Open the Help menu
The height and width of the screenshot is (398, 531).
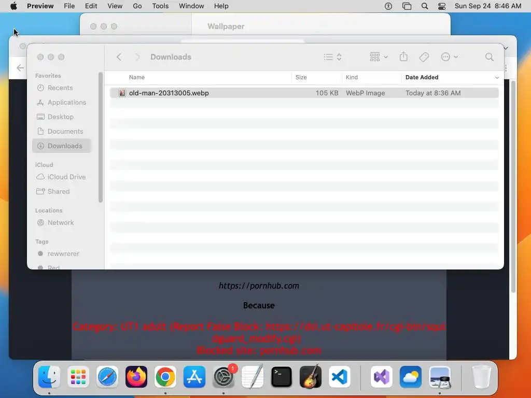pyautogui.click(x=221, y=6)
